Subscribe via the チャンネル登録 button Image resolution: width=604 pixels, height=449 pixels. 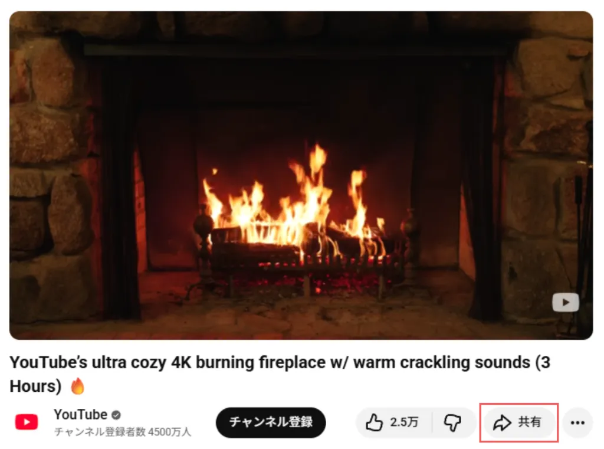coord(271,422)
